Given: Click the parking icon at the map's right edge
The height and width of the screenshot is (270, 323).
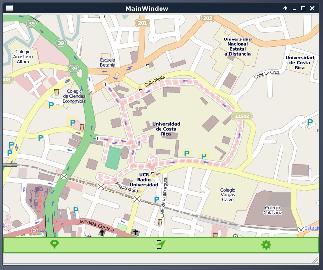Looking at the screenshot, I should (310, 122).
